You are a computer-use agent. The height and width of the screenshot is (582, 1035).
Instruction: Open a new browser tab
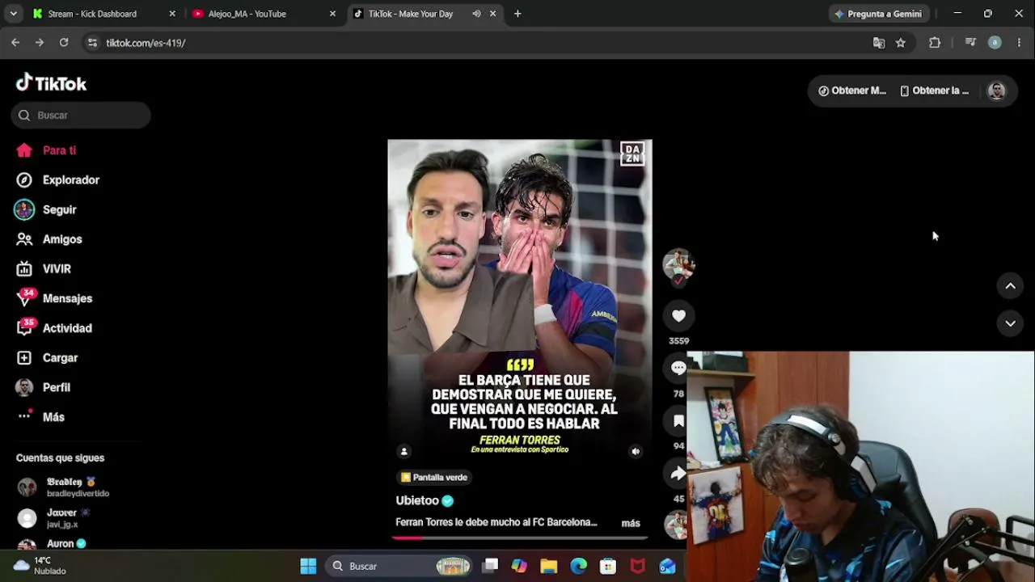(x=517, y=14)
